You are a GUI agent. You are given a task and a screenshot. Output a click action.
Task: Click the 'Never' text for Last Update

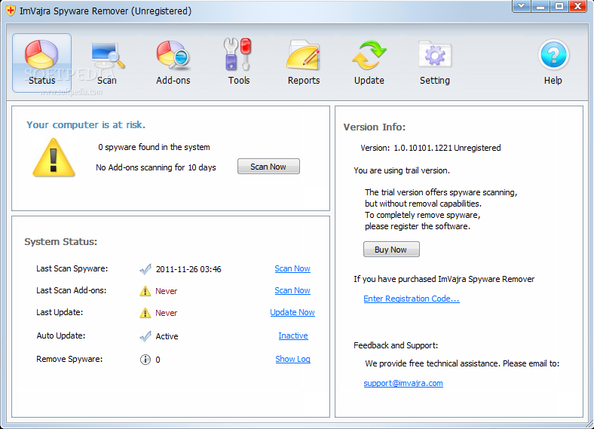pyautogui.click(x=167, y=313)
